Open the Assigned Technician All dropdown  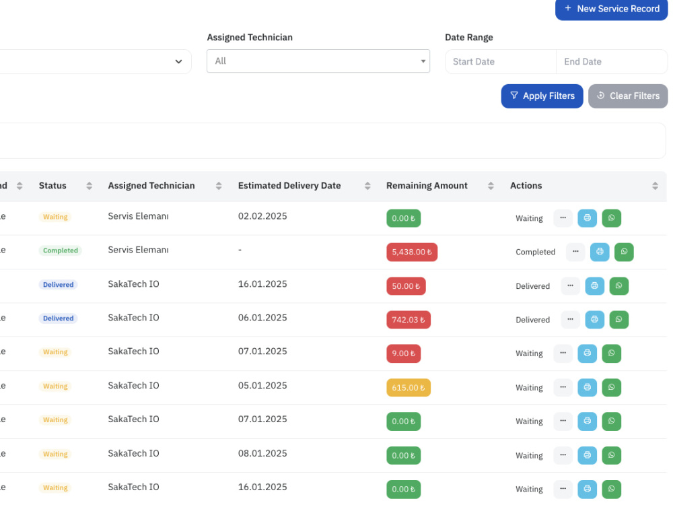pyautogui.click(x=318, y=61)
